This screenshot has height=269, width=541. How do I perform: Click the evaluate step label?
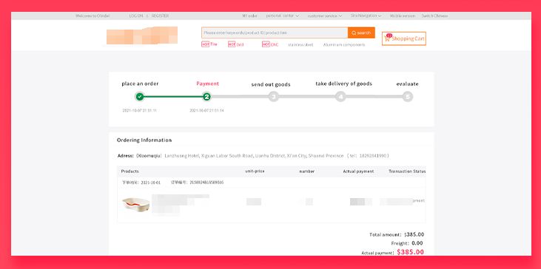[x=407, y=84]
